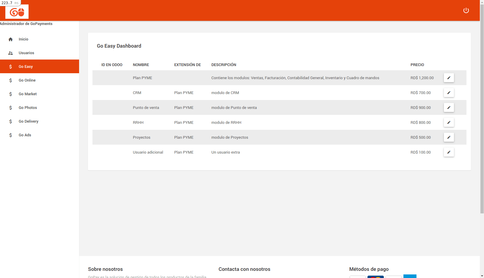Click the description 'modulo de Proyectos'
This screenshot has height=278, width=484.
tap(230, 138)
